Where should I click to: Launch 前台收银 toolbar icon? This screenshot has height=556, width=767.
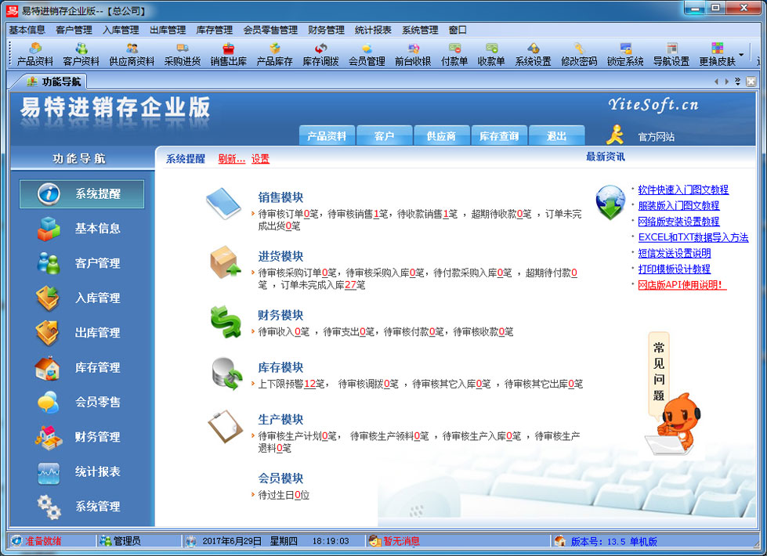coord(412,54)
